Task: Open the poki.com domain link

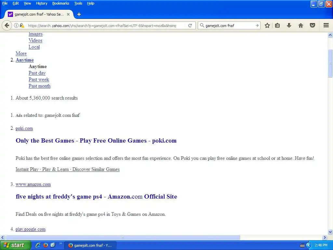Action: [x=24, y=128]
